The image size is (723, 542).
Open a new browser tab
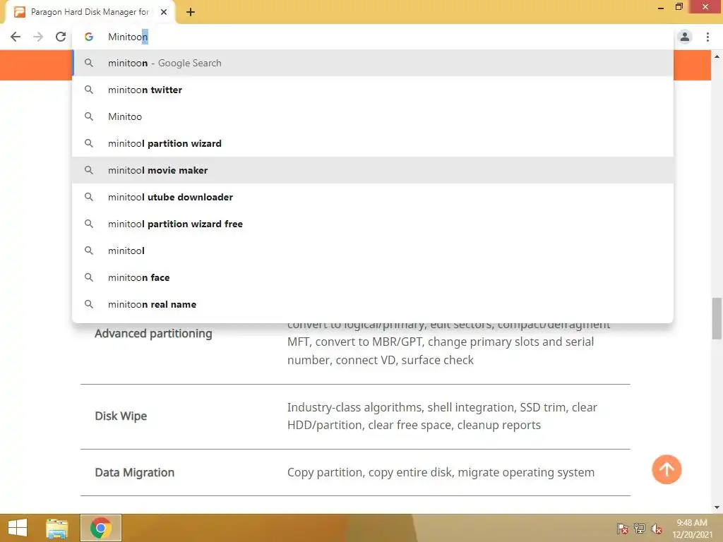[x=191, y=13]
